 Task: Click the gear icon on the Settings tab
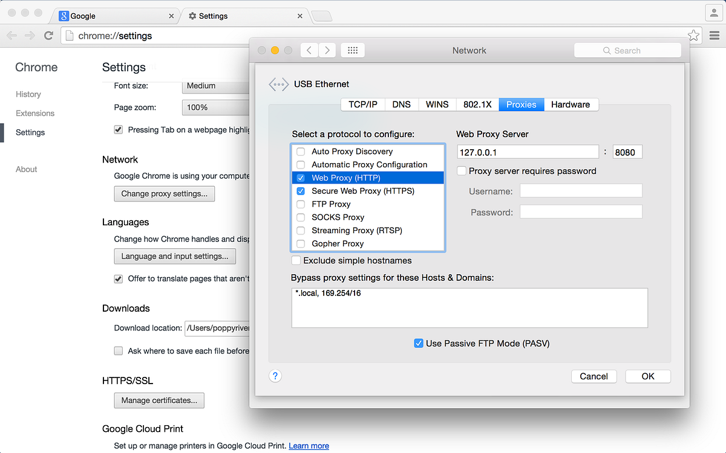[192, 16]
